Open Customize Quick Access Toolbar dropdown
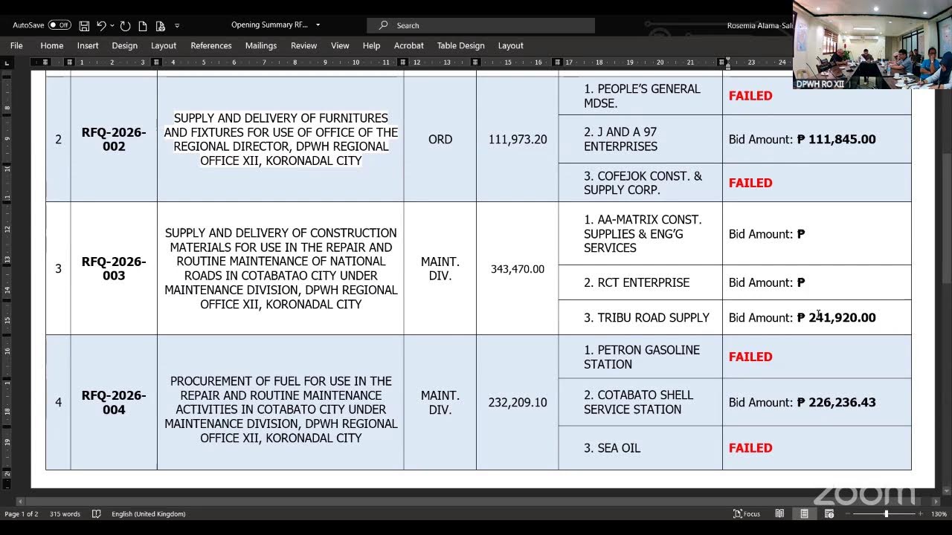 click(x=177, y=26)
